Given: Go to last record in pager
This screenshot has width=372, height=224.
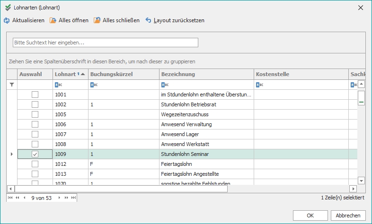Looking at the screenshot, I should pos(73,198).
